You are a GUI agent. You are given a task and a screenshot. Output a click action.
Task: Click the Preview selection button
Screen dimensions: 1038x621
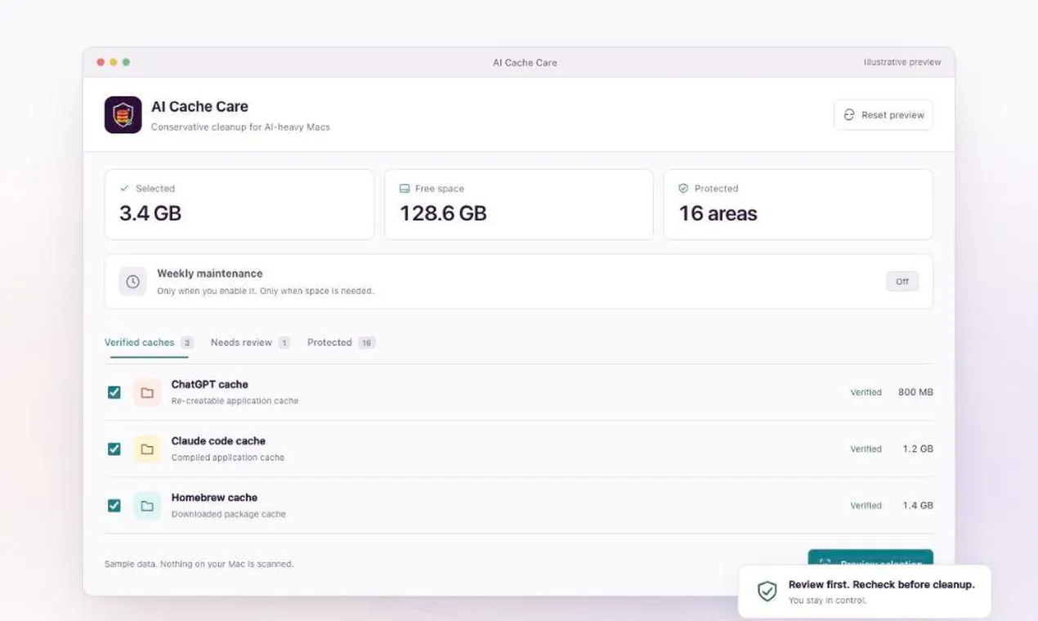[x=870, y=557]
